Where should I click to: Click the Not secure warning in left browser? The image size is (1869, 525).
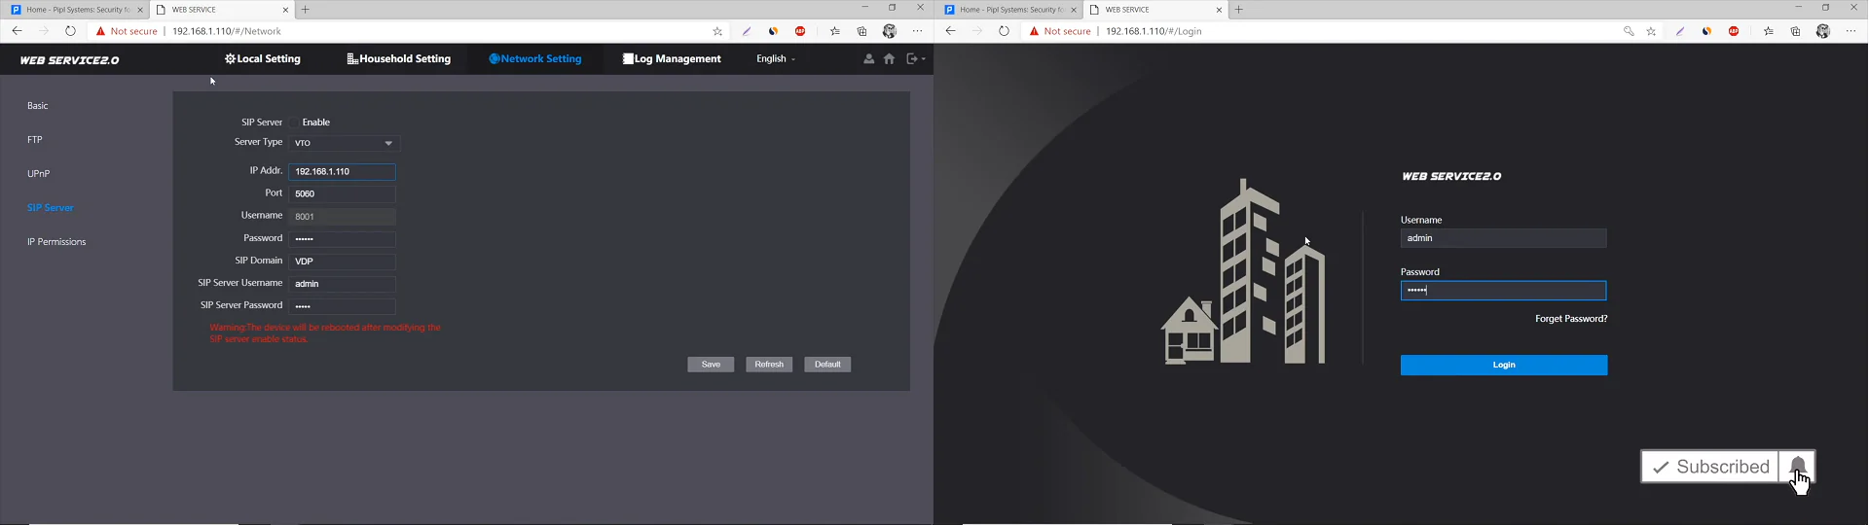[x=127, y=31]
